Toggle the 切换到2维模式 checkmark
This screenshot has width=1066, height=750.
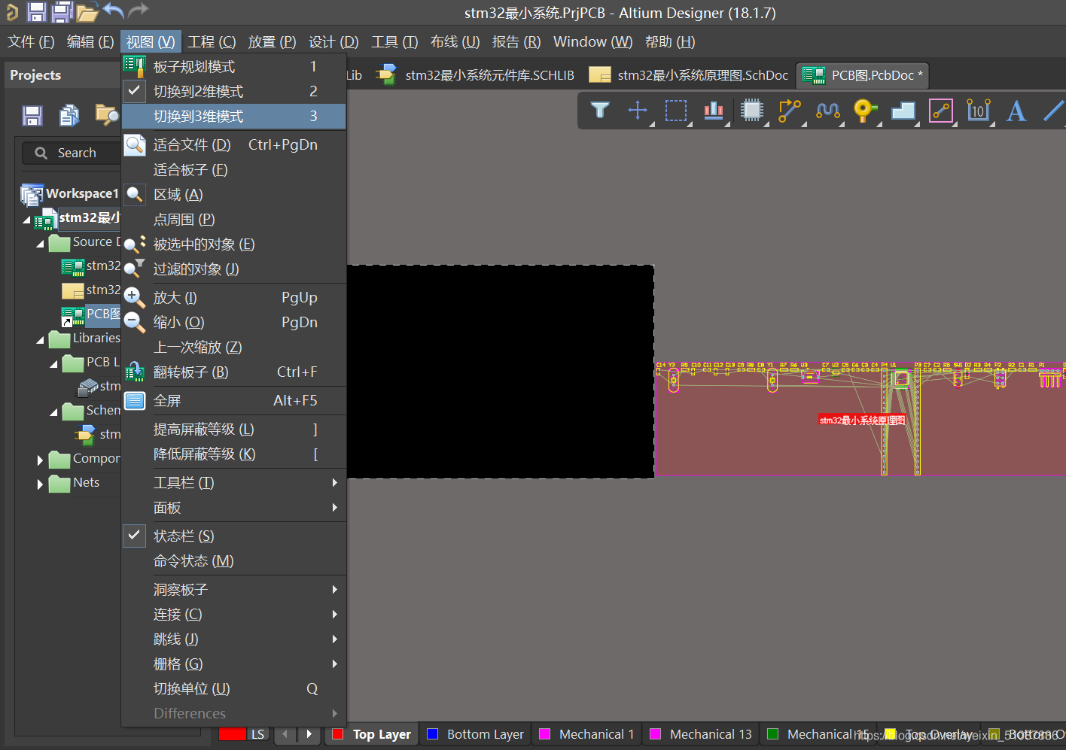134,91
